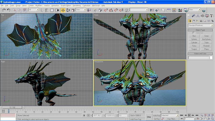Click the Quick Render teapot icon

point(204,10)
